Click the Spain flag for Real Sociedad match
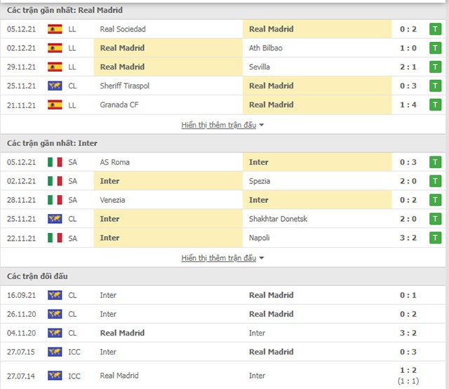 tap(55, 29)
